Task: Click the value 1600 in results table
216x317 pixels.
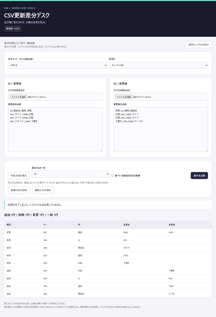Action: pyautogui.click(x=171, y=286)
